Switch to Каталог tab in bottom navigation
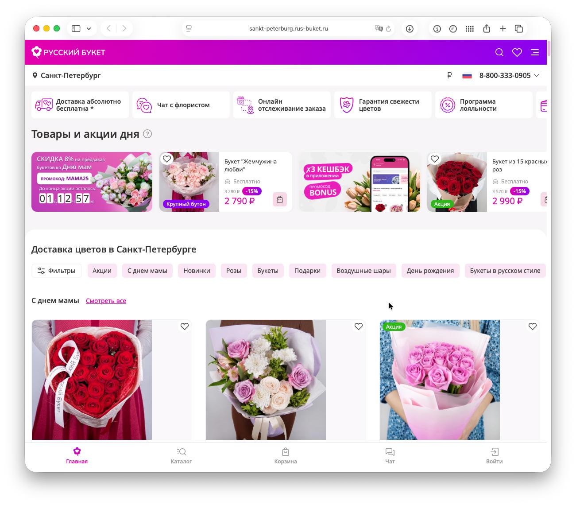Image resolution: width=576 pixels, height=505 pixels. pyautogui.click(x=181, y=455)
